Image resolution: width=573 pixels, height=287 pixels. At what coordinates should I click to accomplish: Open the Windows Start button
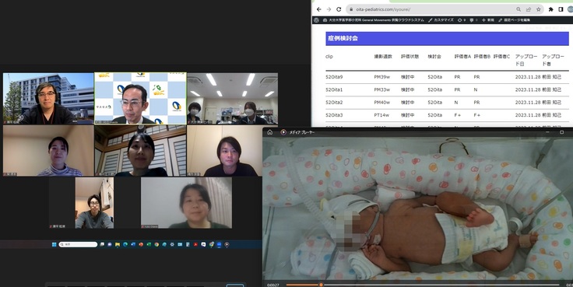[54, 244]
